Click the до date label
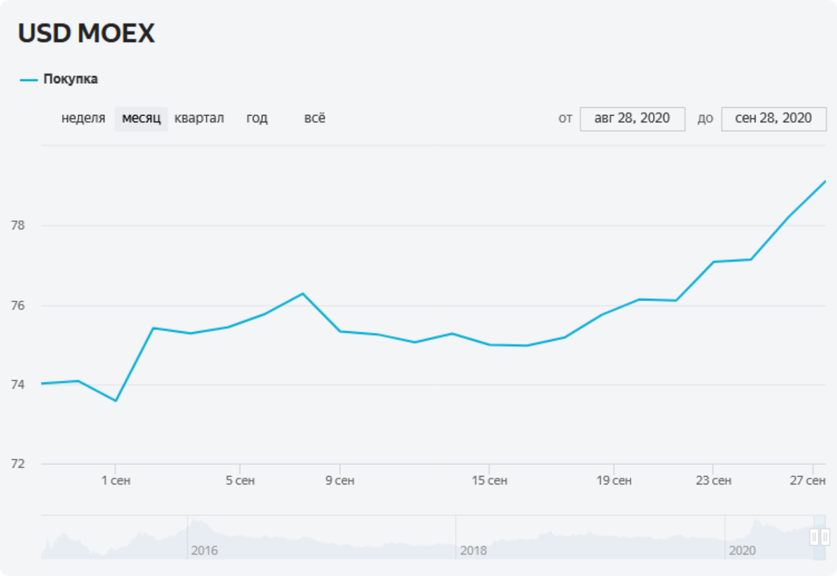This screenshot has width=837, height=576. [x=705, y=119]
